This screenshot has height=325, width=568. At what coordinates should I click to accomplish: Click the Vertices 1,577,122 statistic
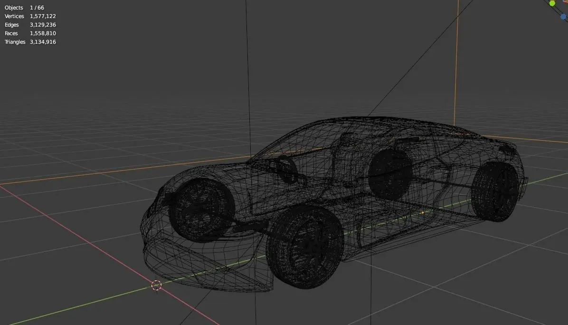tap(30, 16)
